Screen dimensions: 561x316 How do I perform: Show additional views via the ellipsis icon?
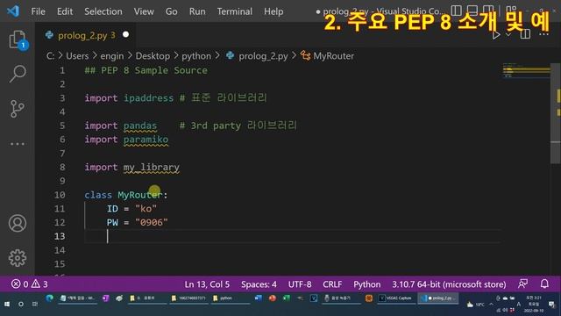tap(18, 144)
